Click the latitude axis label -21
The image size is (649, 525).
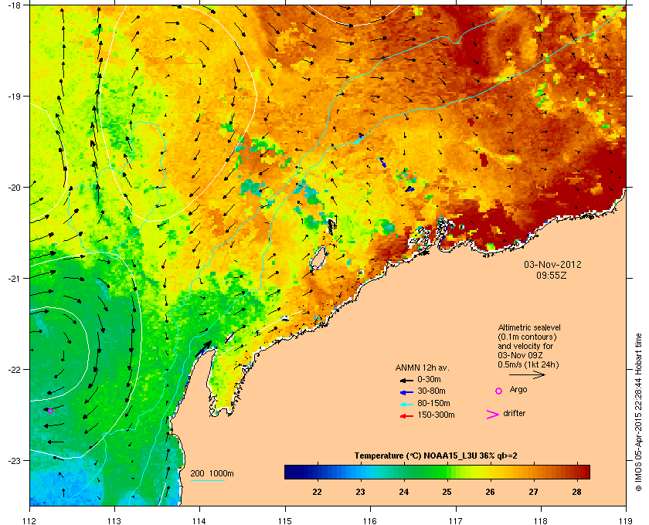pyautogui.click(x=14, y=278)
